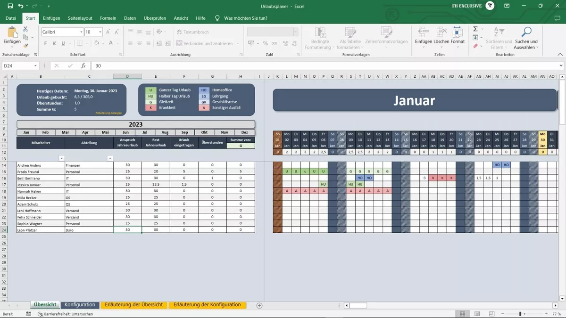Center text horizontally in the cell

[140, 43]
